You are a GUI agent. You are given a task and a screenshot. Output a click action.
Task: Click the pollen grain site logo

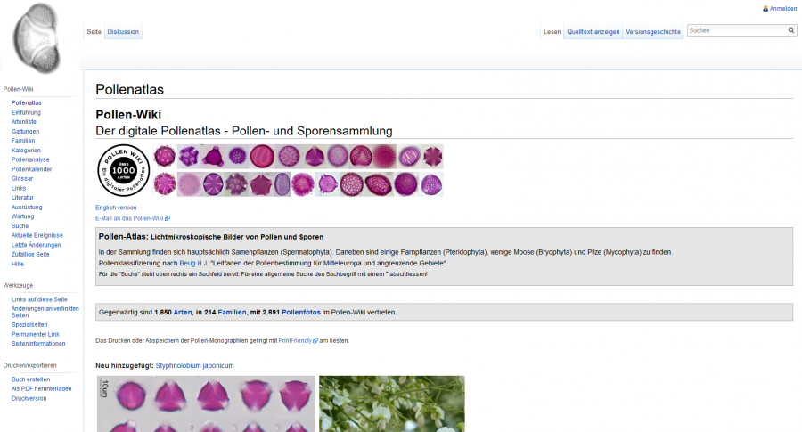(37, 37)
